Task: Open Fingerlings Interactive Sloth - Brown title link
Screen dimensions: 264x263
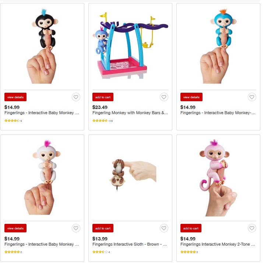Action: (130, 244)
